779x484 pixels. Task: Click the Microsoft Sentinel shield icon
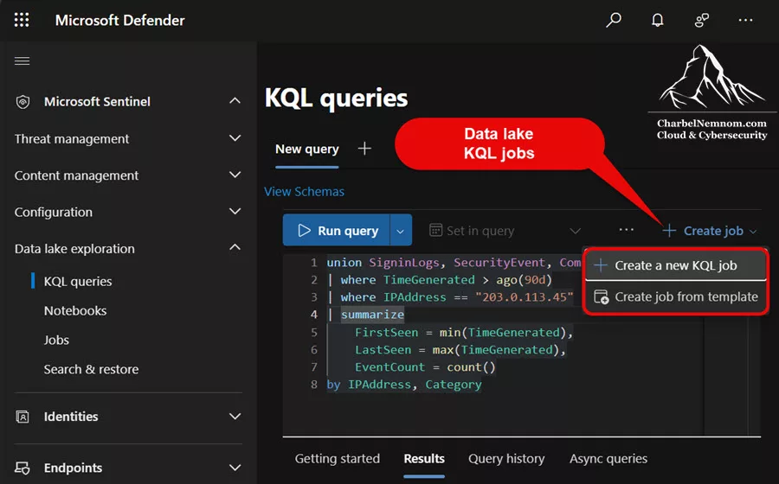pos(23,102)
